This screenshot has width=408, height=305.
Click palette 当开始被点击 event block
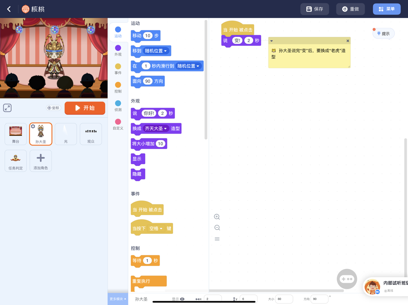pyautogui.click(x=147, y=209)
